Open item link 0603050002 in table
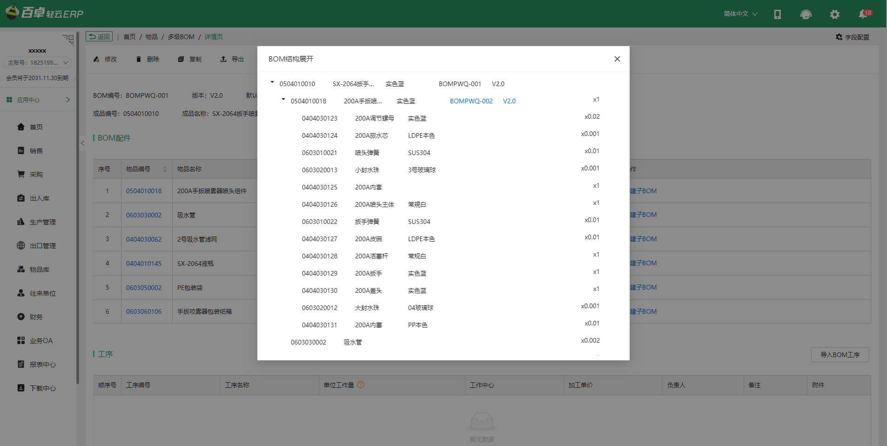The width and height of the screenshot is (887, 446). (x=144, y=288)
